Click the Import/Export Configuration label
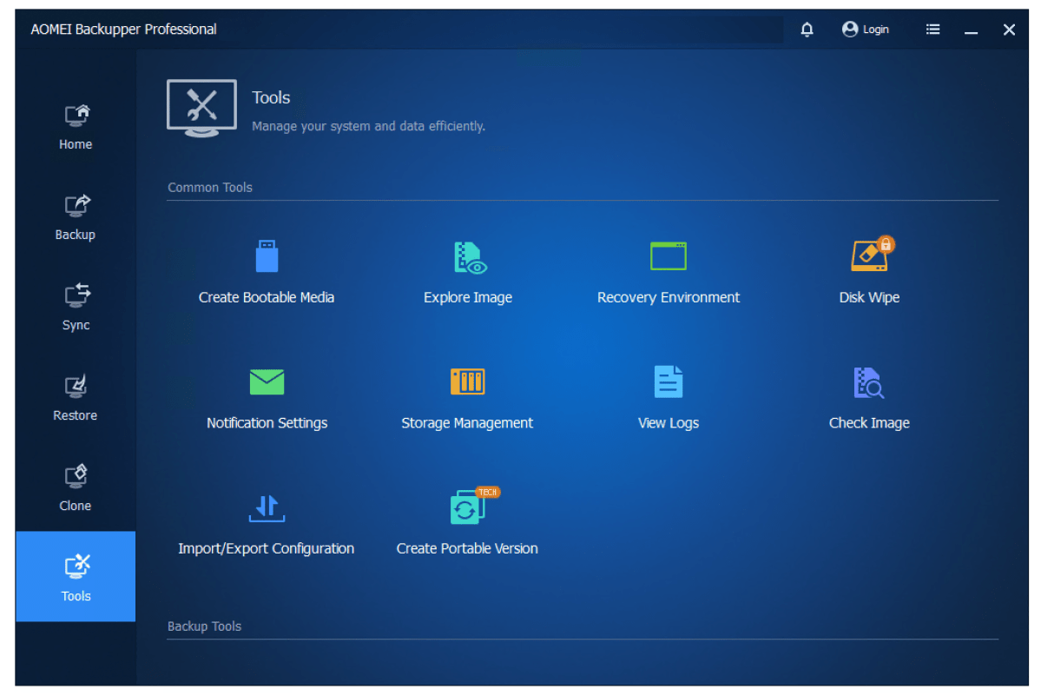This screenshot has width=1041, height=696. coord(267,548)
